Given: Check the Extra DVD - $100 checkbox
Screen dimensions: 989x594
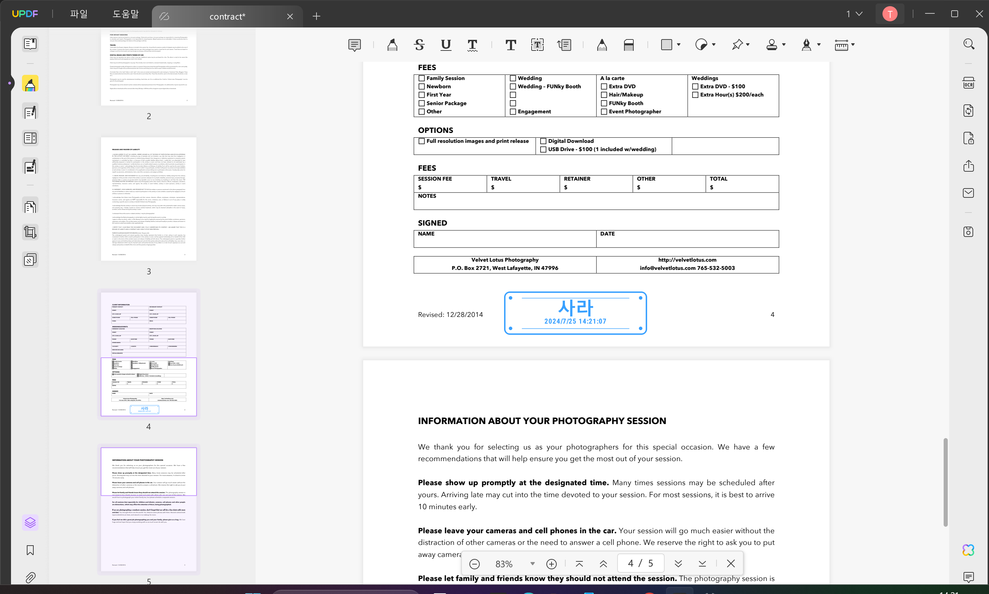Looking at the screenshot, I should [x=696, y=87].
